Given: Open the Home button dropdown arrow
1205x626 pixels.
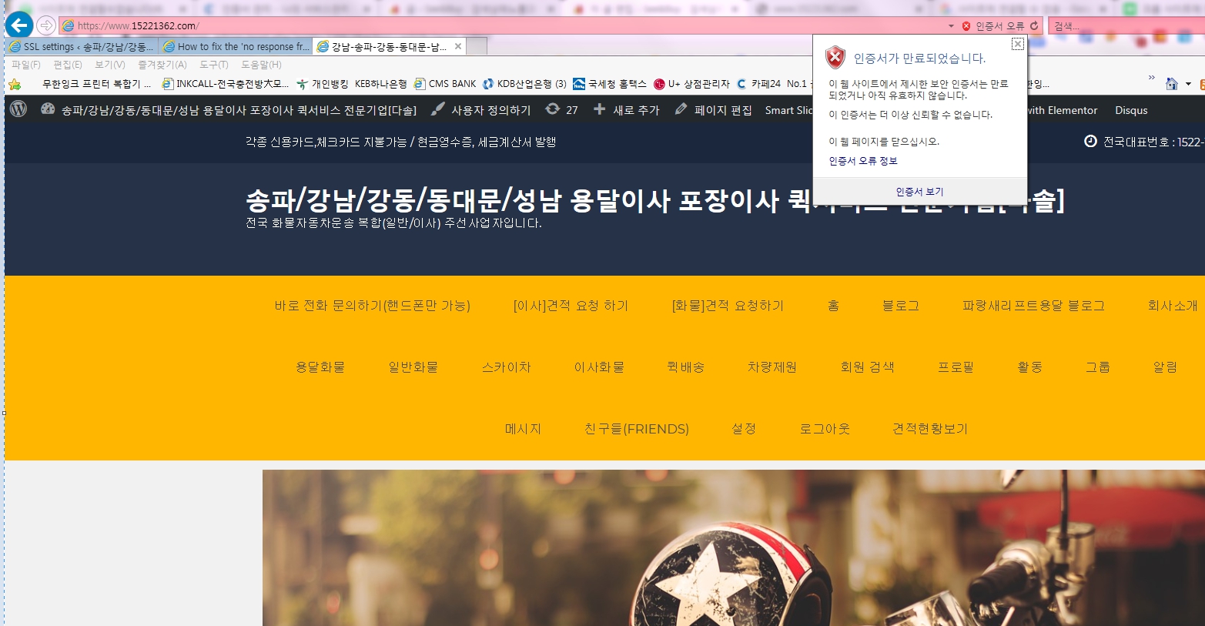Looking at the screenshot, I should (1188, 84).
